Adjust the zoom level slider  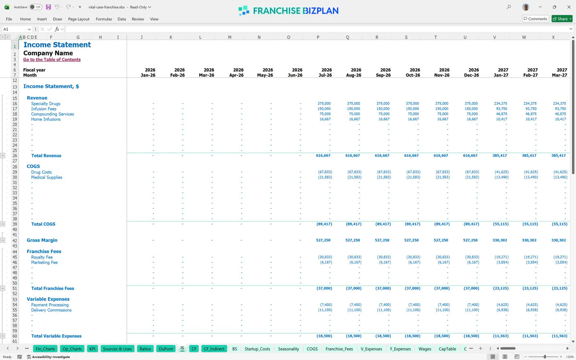tap(544, 357)
